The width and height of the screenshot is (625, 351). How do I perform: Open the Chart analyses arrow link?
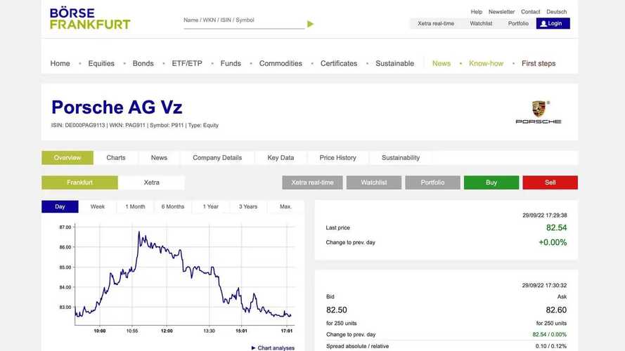[273, 347]
